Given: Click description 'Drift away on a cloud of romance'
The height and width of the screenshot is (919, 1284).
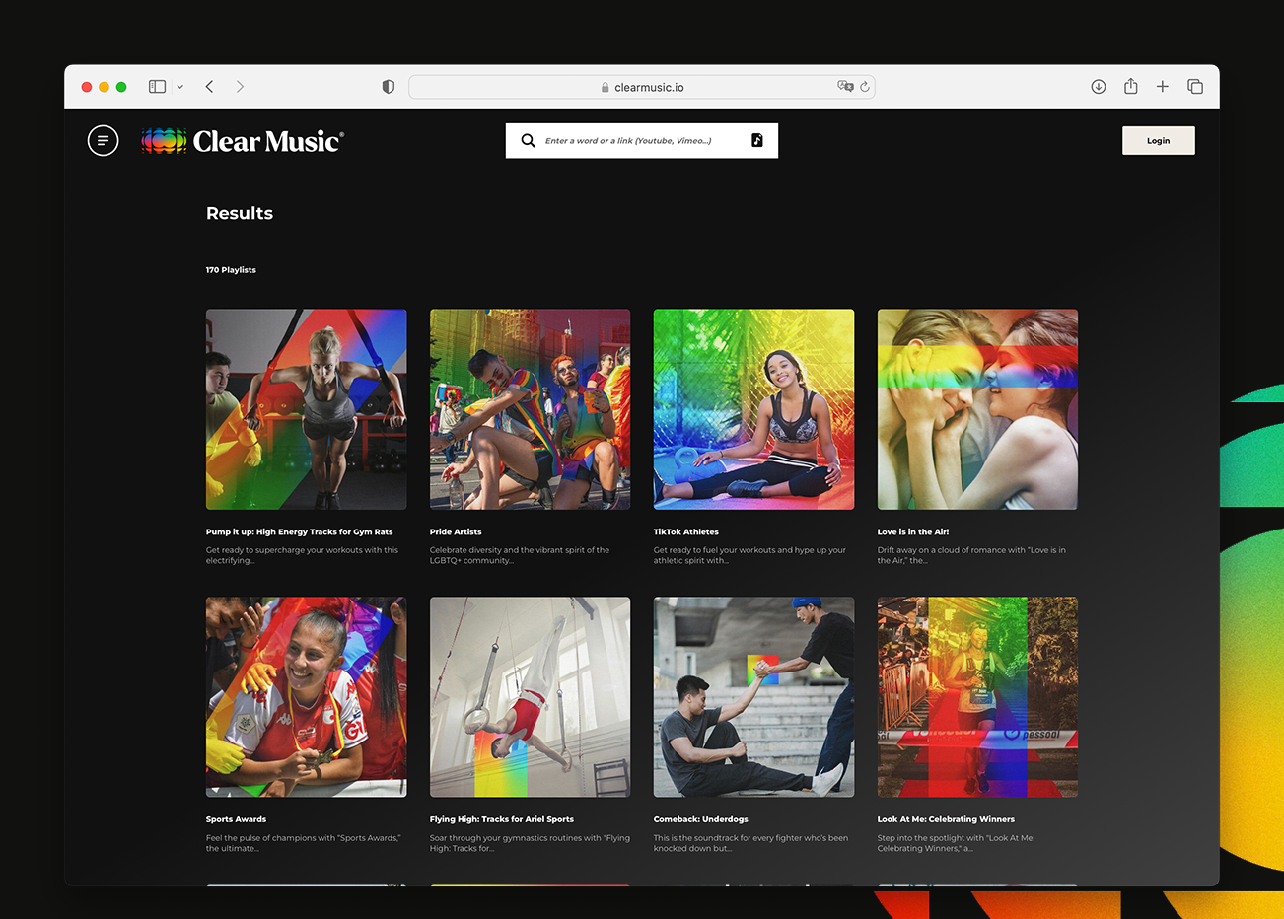Looking at the screenshot, I should coord(971,555).
